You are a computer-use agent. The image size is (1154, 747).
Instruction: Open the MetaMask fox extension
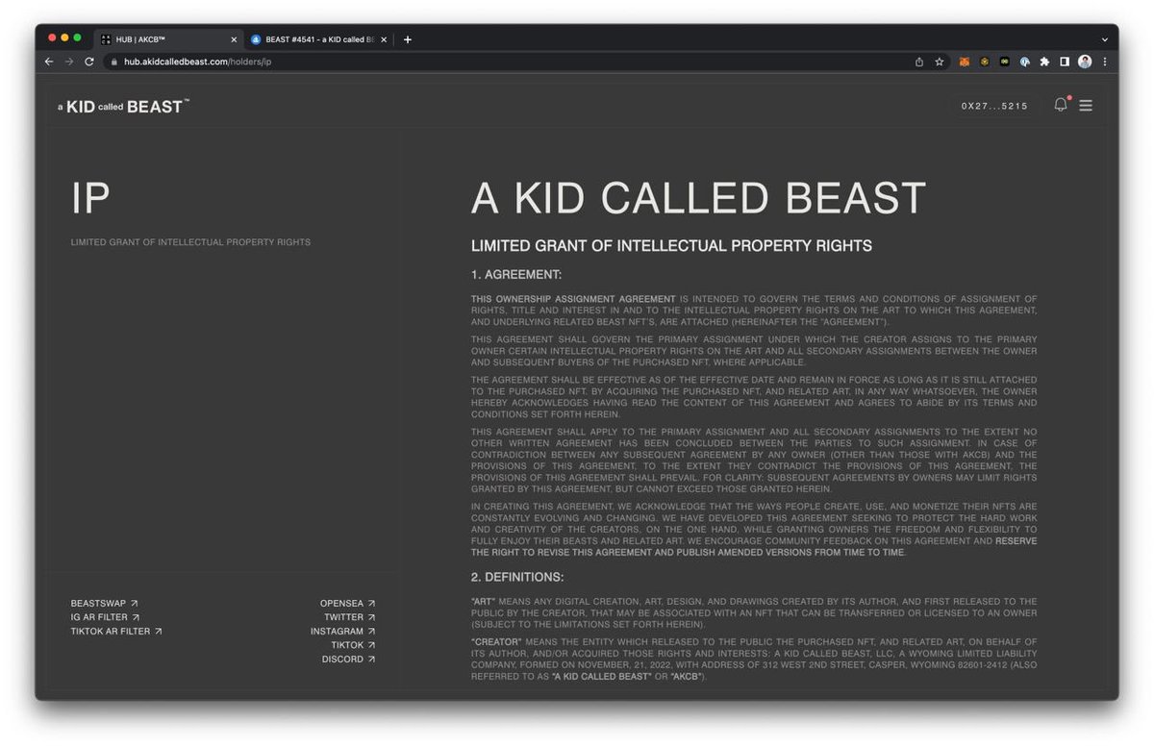coord(965,62)
